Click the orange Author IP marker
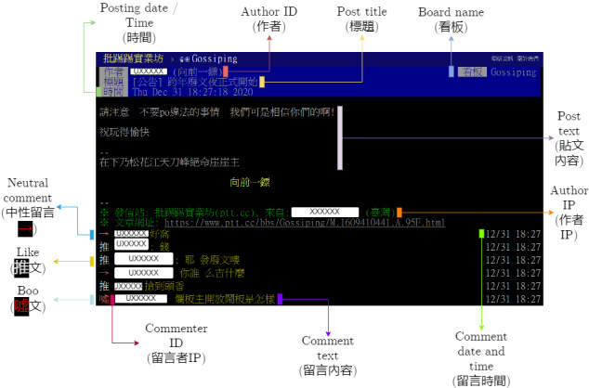Viewport: 589px width, 388px height. pos(399,213)
